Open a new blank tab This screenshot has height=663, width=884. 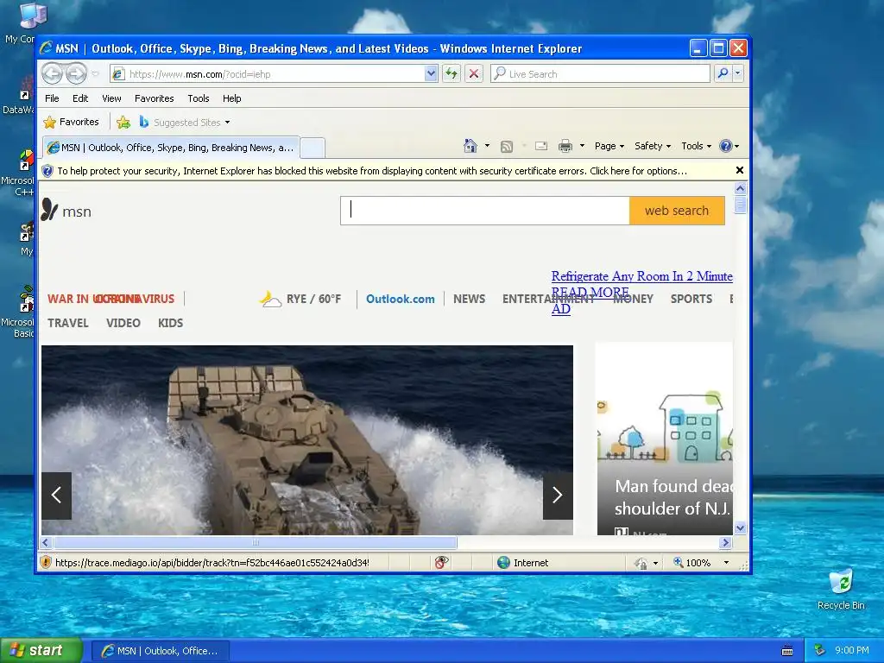point(313,148)
